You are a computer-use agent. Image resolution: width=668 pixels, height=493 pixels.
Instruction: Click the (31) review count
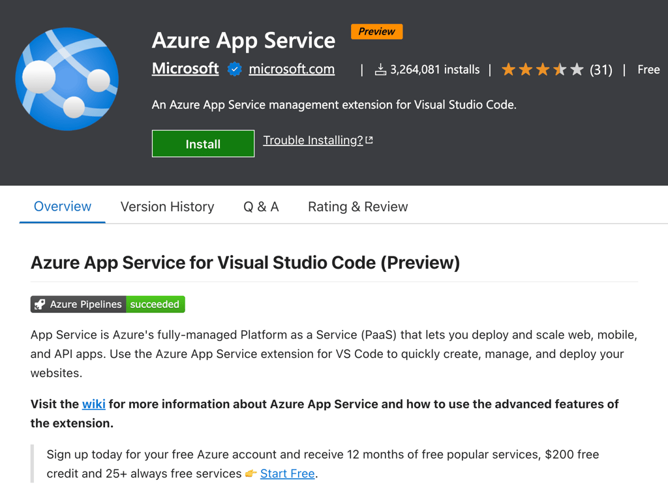[x=601, y=69]
